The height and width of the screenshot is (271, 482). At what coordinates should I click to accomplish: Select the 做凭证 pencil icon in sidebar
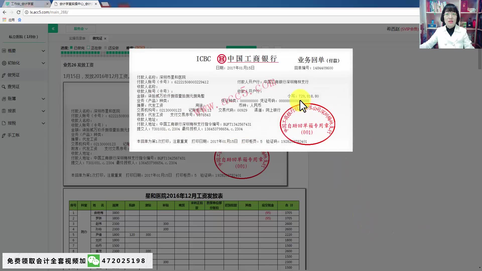[x=4, y=75]
